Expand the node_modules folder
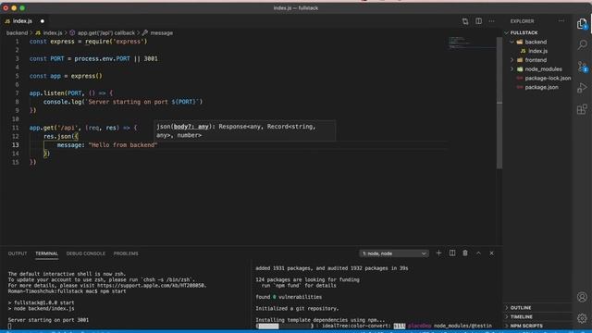This screenshot has width=592, height=333. pyautogui.click(x=512, y=69)
